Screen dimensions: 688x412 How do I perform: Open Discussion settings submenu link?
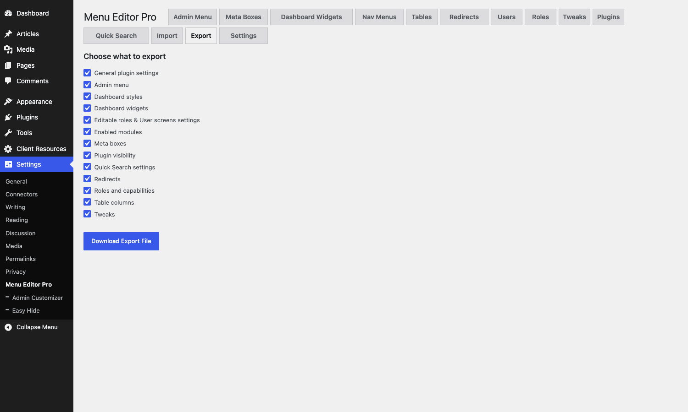21,233
